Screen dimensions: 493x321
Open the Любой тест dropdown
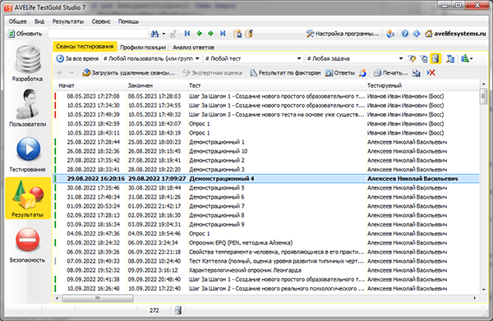tap(253, 58)
